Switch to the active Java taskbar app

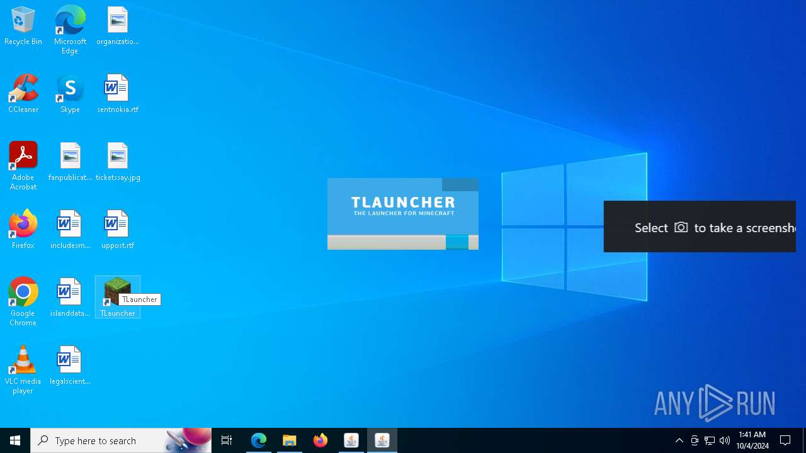[382, 440]
